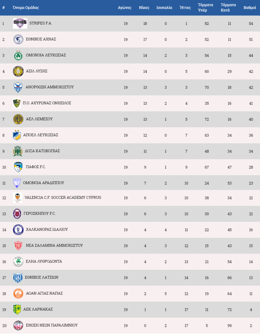260x334 pixels.
Task: Click the ΕΘΝΙΚΟΣ ΛΑΤΣΙΩΝ blue striped crest
Action: 18,278
